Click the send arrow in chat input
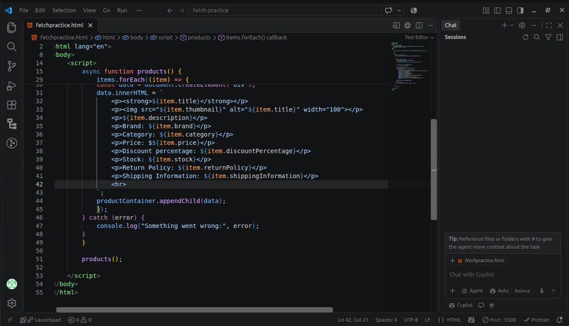This screenshot has width=569, height=326. (553, 291)
